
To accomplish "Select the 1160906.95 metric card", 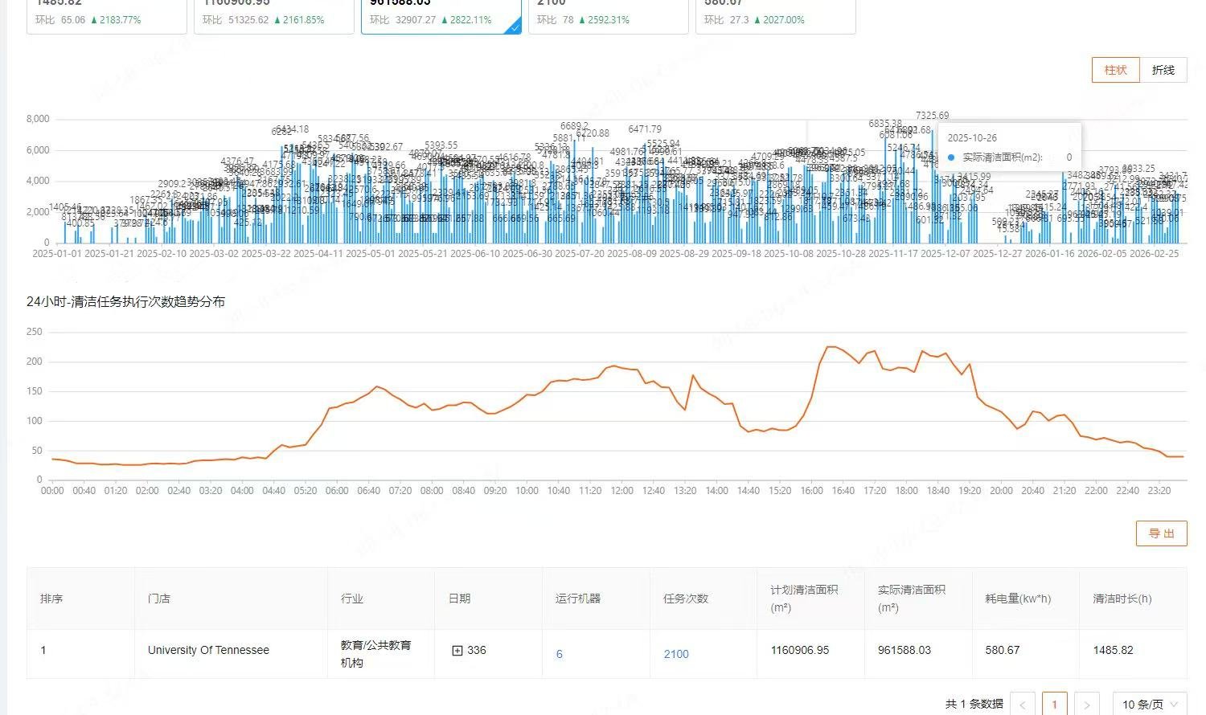I will pyautogui.click(x=274, y=16).
